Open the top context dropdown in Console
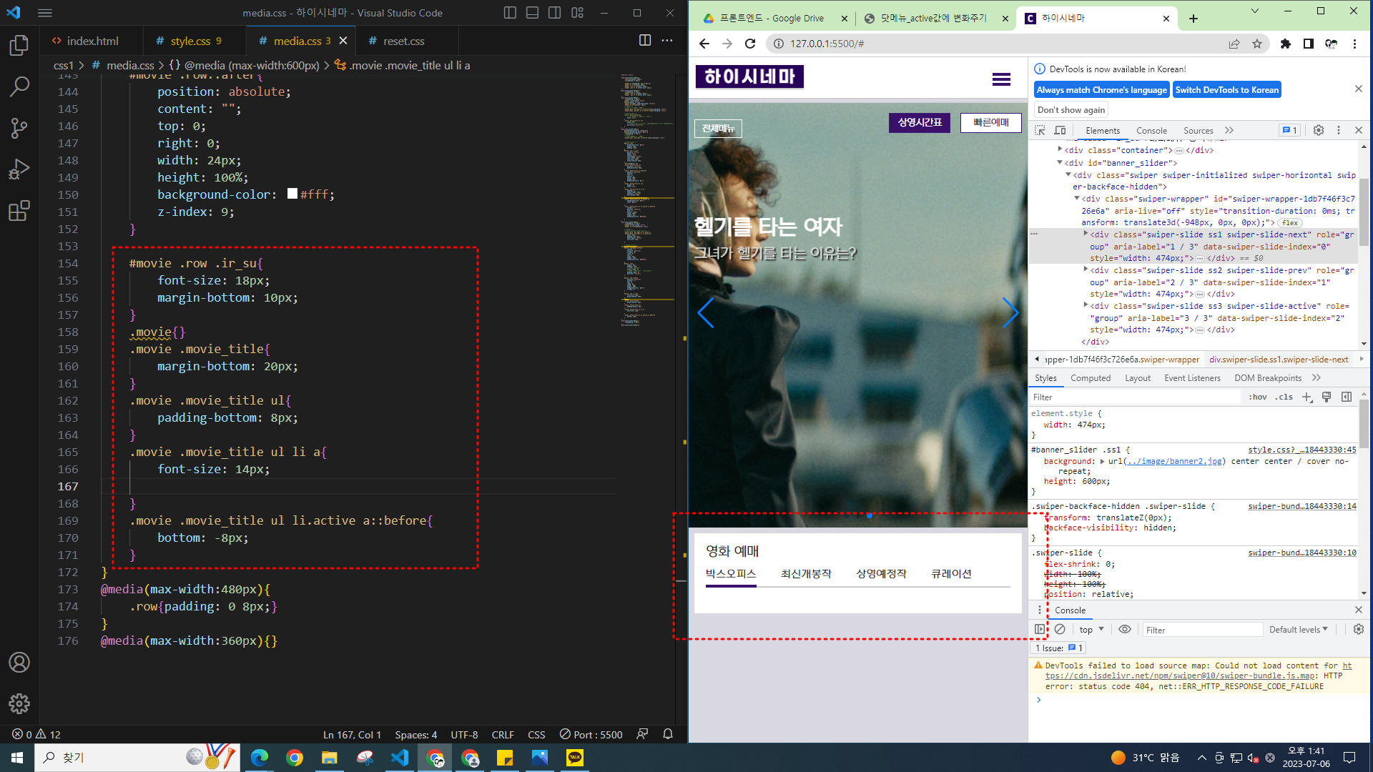 [1091, 630]
